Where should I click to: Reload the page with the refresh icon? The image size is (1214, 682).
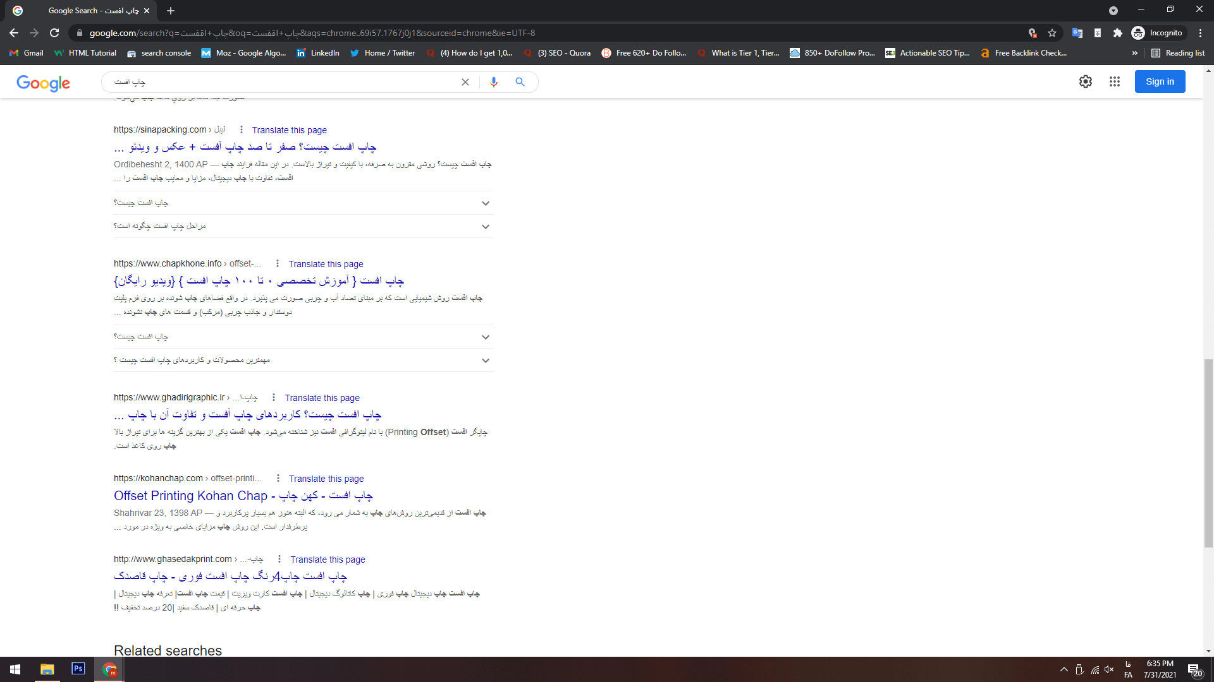[54, 33]
